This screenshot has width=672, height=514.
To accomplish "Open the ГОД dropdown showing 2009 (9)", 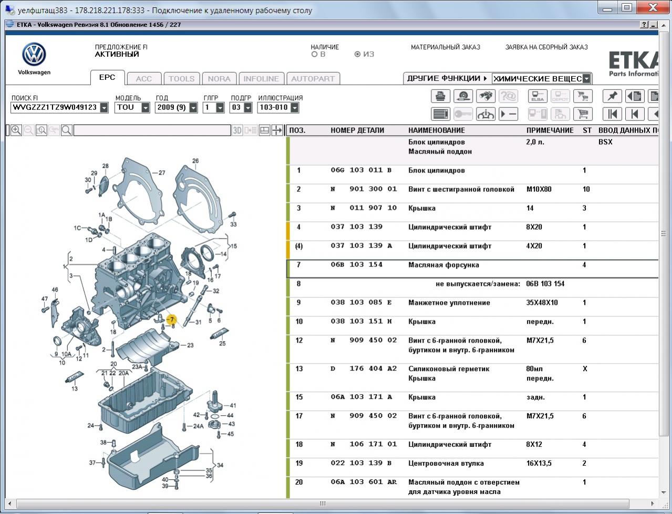I will [x=193, y=108].
